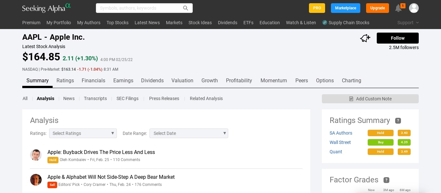Click the add price alert icon
Viewport: 441px width, 193px height.
click(x=365, y=38)
